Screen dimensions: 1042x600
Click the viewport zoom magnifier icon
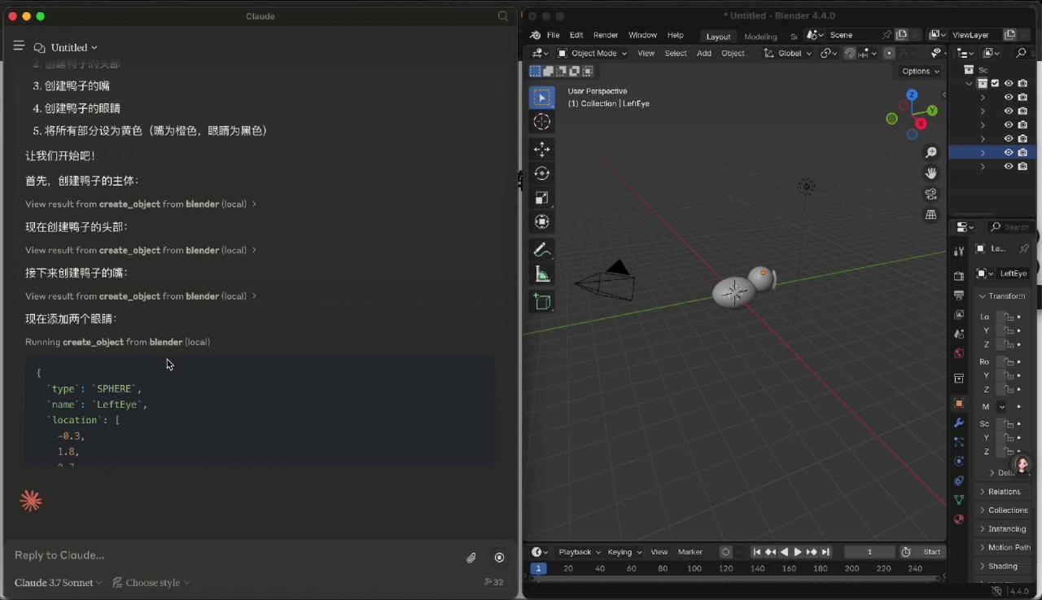[931, 152]
